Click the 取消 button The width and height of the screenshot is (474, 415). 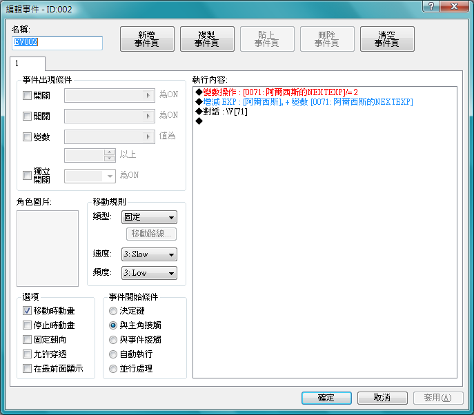pyautogui.click(x=382, y=398)
